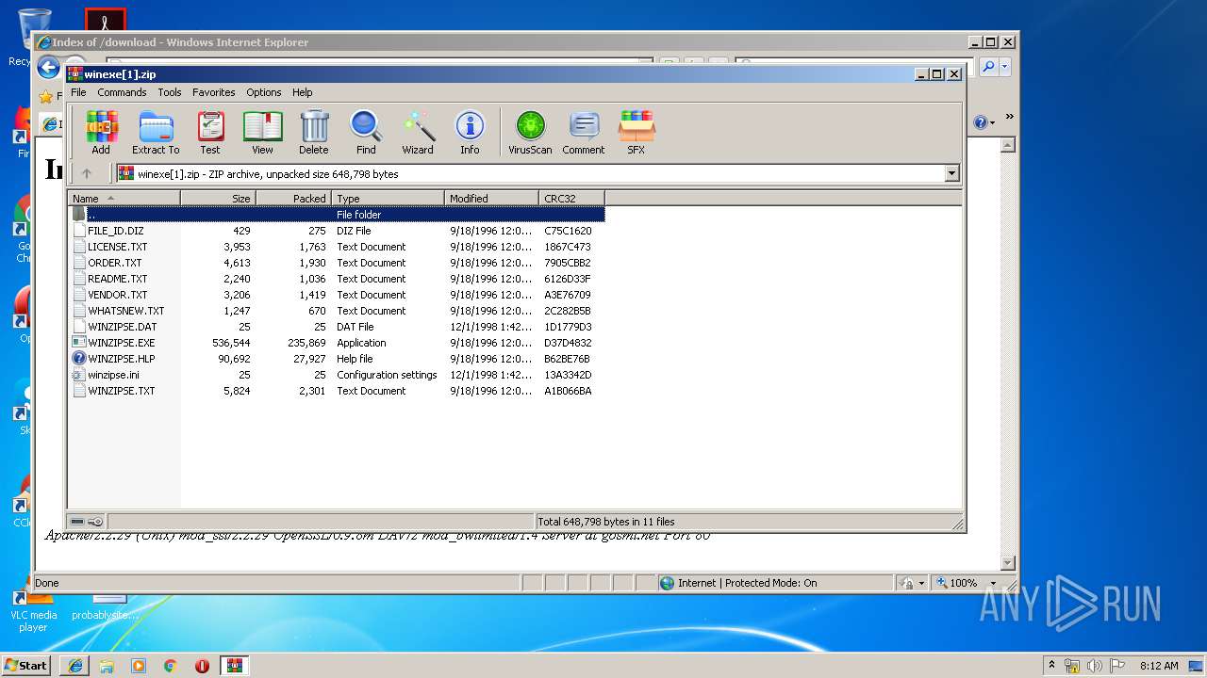Click the taskbar clock showing 8:12 AM
Screen dimensions: 1207x678
click(x=1158, y=666)
